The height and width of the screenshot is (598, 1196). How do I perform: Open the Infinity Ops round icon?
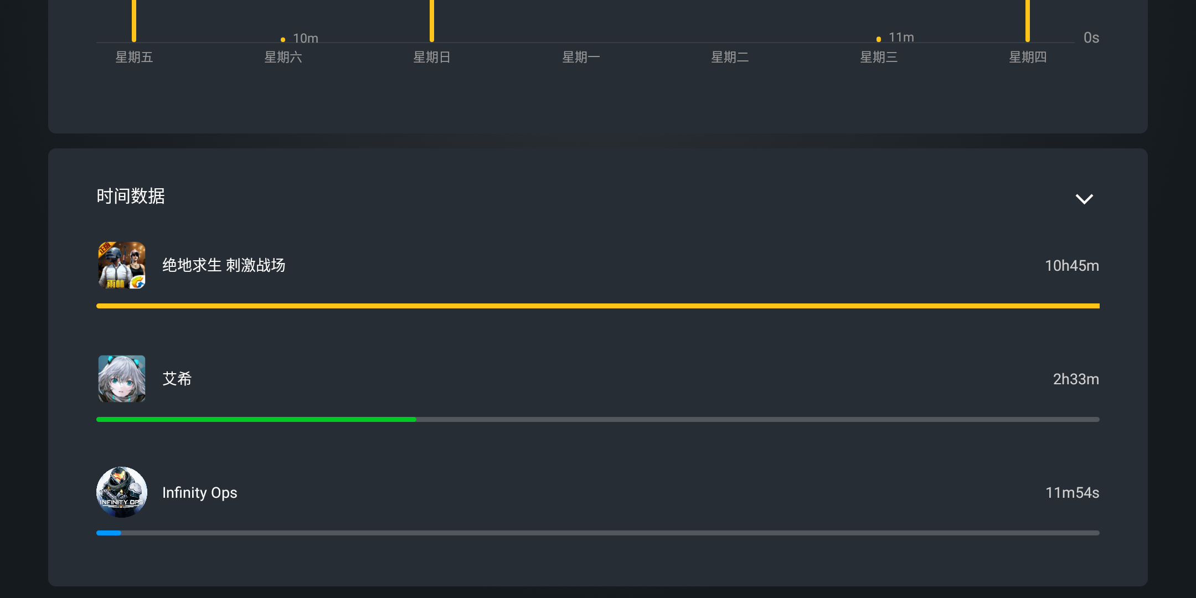(x=122, y=492)
